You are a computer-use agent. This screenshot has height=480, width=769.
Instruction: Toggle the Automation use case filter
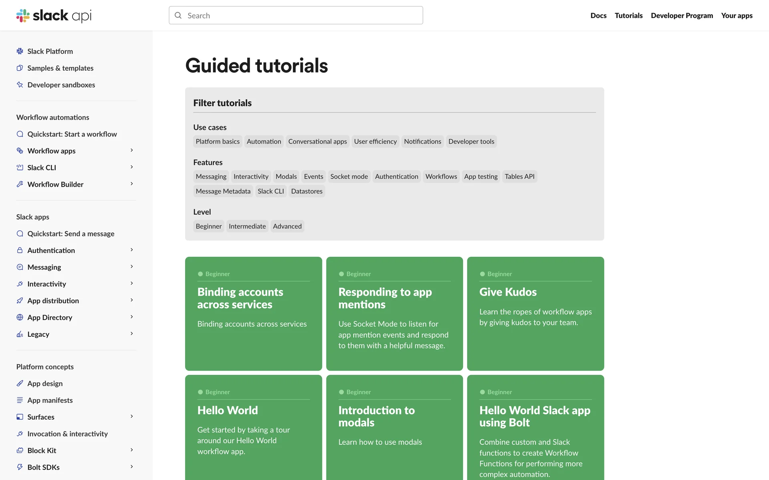[264, 142]
